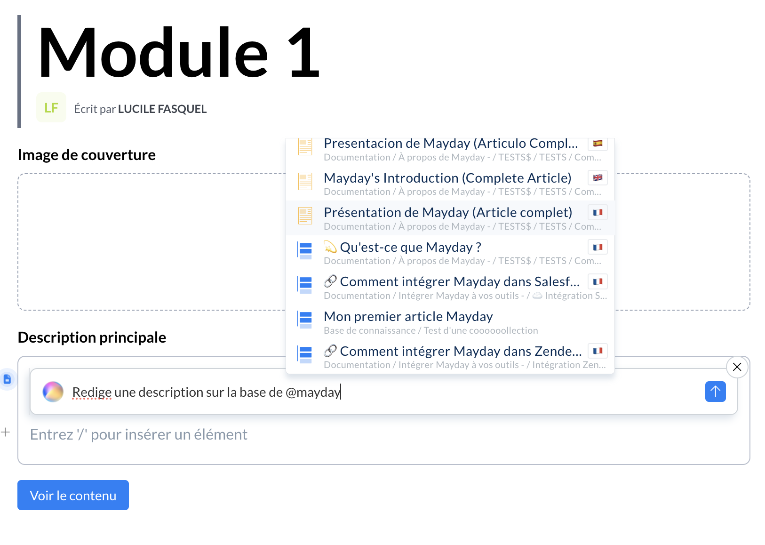Select 'Présentation de Mayday (Article complet)' suggestion
The width and height of the screenshot is (765, 545).
[447, 213]
